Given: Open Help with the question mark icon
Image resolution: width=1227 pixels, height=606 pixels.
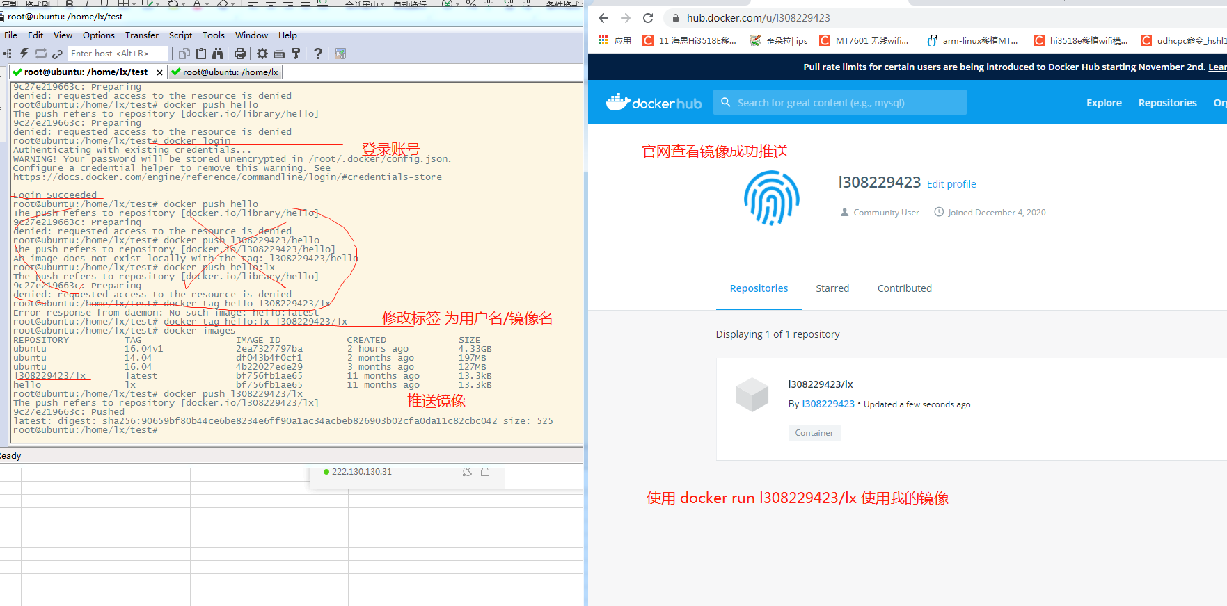Looking at the screenshot, I should (318, 54).
